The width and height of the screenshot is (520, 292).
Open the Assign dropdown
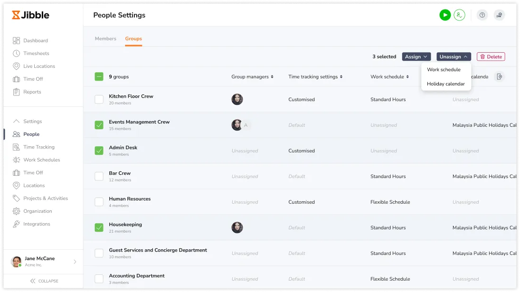416,57
